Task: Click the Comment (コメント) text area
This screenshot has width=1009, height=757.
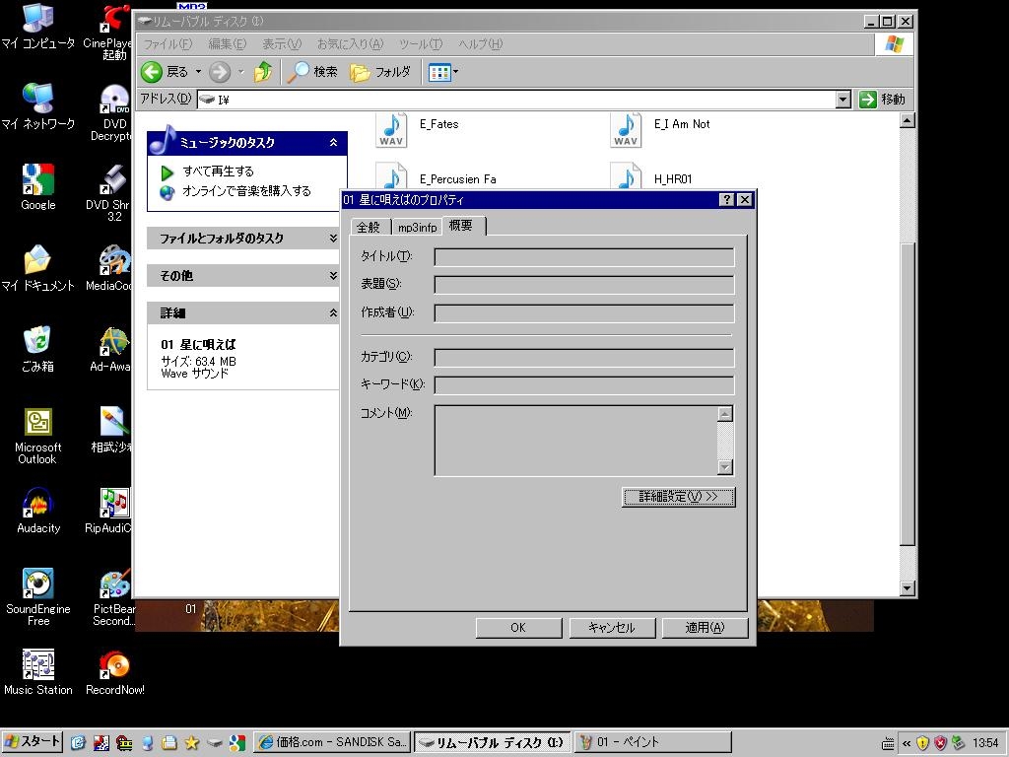Action: (x=575, y=441)
